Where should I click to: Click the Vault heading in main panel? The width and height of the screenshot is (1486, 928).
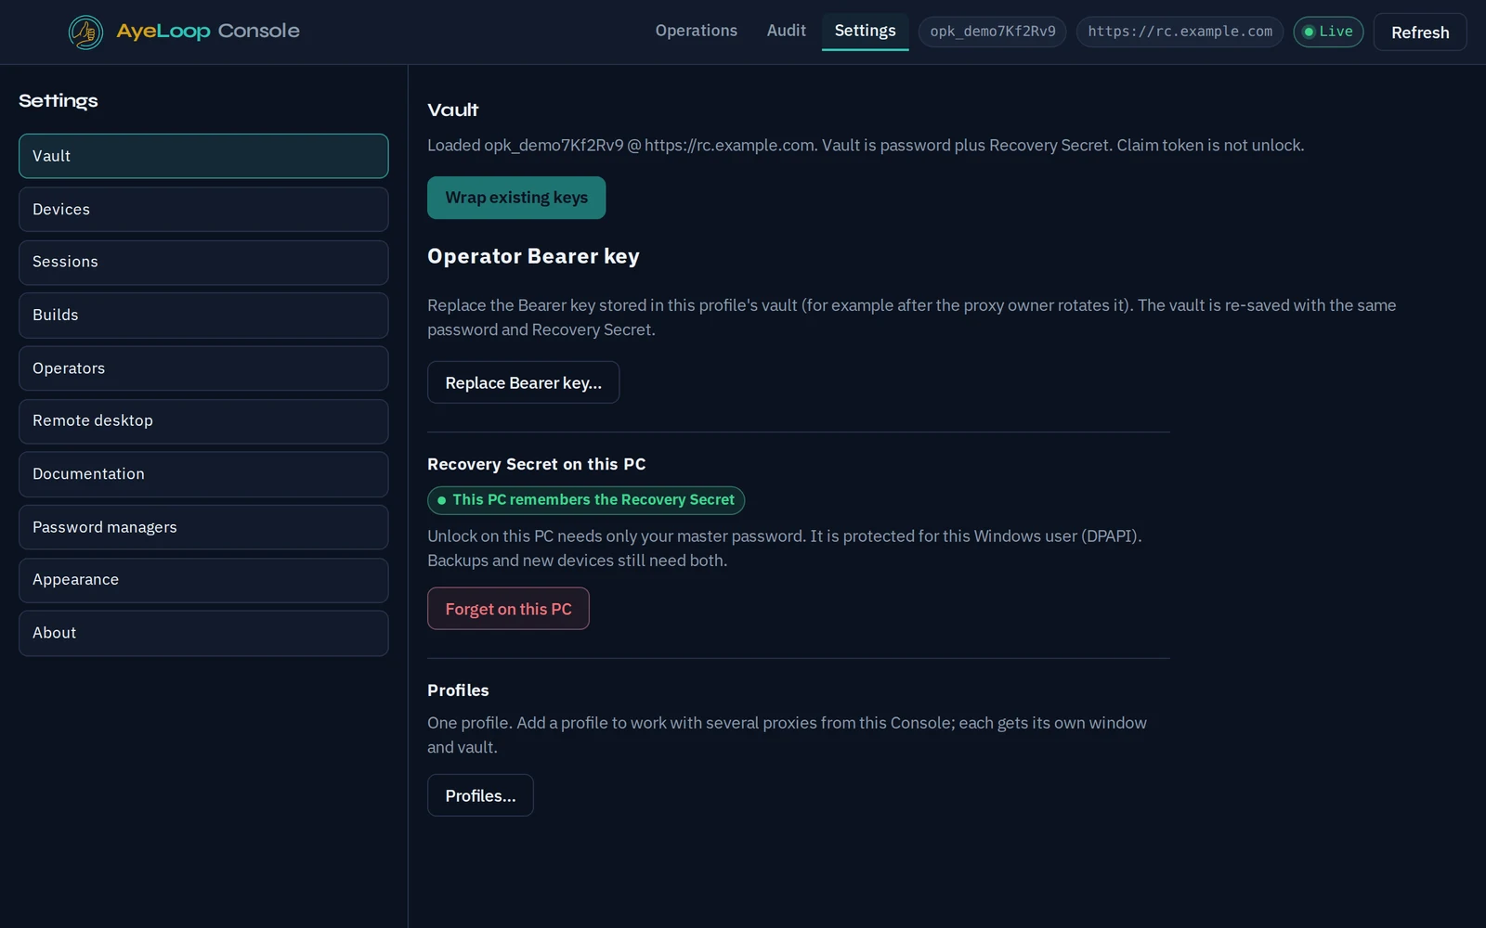(452, 110)
